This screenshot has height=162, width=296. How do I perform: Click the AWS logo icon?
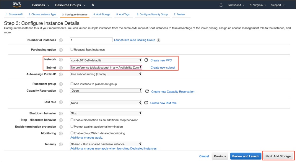pos(16,5)
